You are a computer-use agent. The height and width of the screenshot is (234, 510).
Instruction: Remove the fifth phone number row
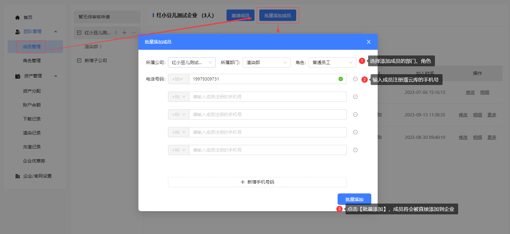pyautogui.click(x=355, y=150)
